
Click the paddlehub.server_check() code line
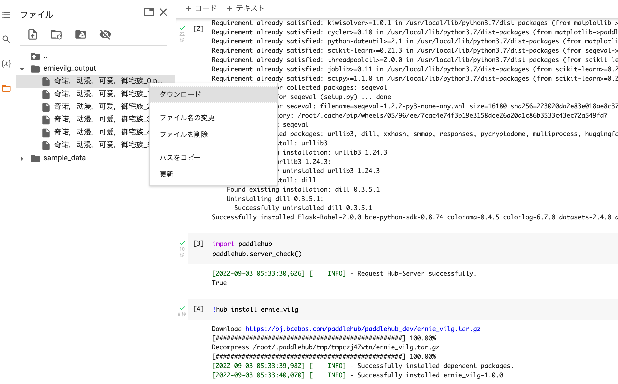257,254
